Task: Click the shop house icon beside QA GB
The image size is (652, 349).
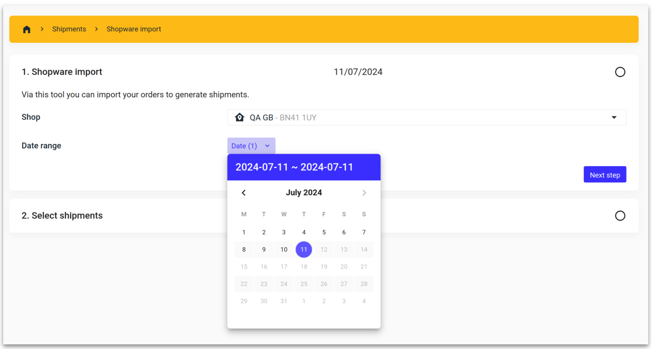Action: (239, 117)
